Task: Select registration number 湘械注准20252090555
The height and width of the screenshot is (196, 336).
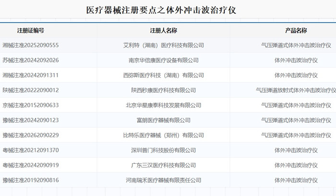Action: coord(31,45)
